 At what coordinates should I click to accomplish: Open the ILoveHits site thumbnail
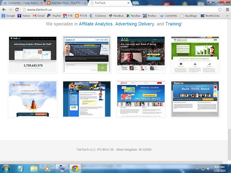(87, 99)
